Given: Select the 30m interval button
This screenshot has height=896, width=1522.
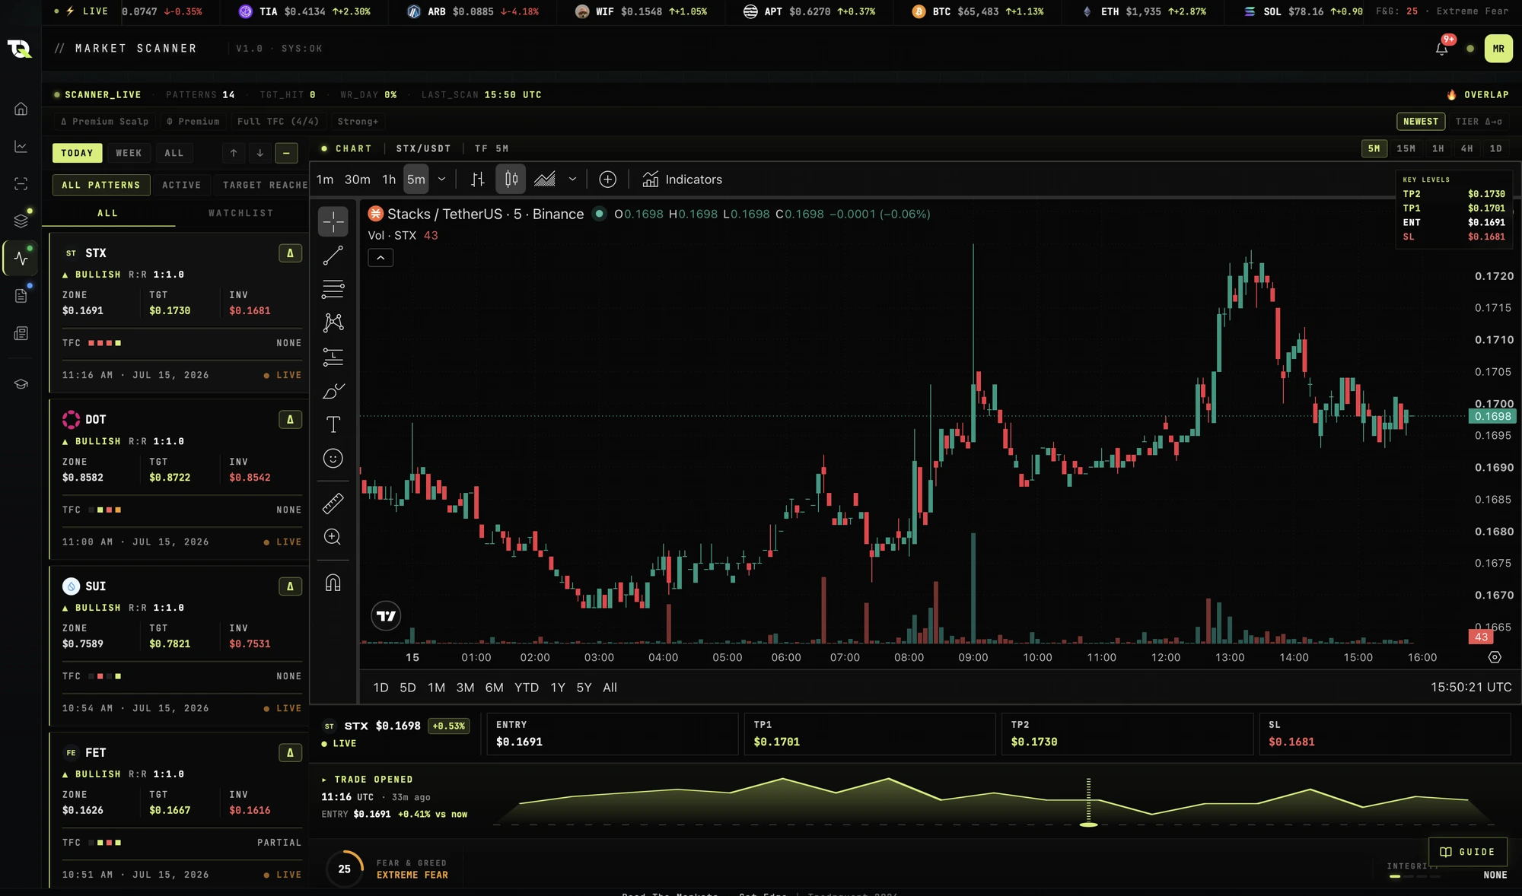Looking at the screenshot, I should pyautogui.click(x=357, y=180).
